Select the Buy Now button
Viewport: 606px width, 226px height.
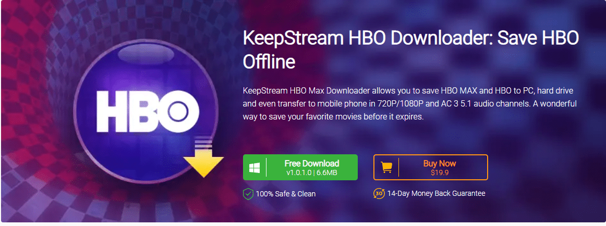point(431,167)
